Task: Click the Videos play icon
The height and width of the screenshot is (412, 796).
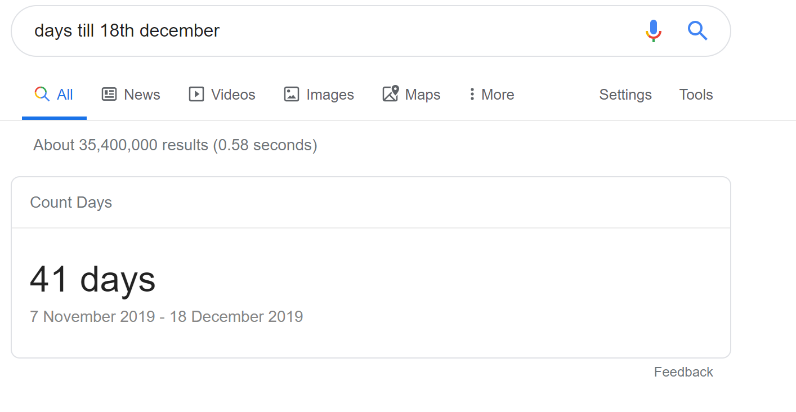Action: [x=196, y=94]
